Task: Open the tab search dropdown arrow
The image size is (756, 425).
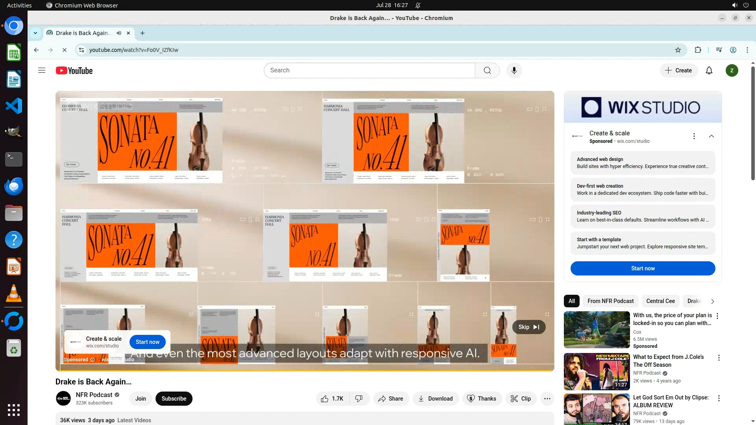Action: tap(35, 33)
